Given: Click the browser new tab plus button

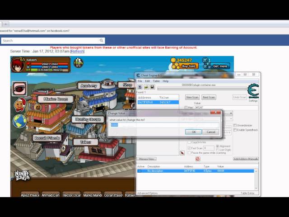Looking at the screenshot, I should pos(6,24).
